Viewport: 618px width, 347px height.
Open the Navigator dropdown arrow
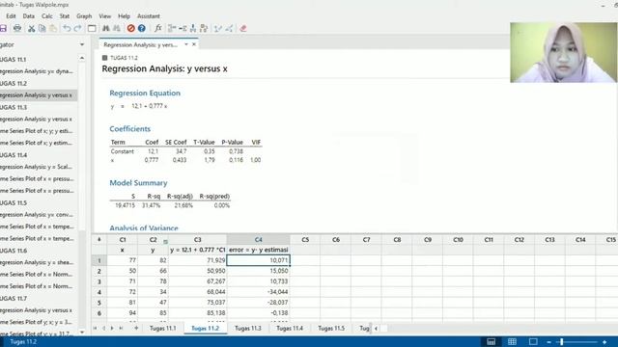(82, 45)
